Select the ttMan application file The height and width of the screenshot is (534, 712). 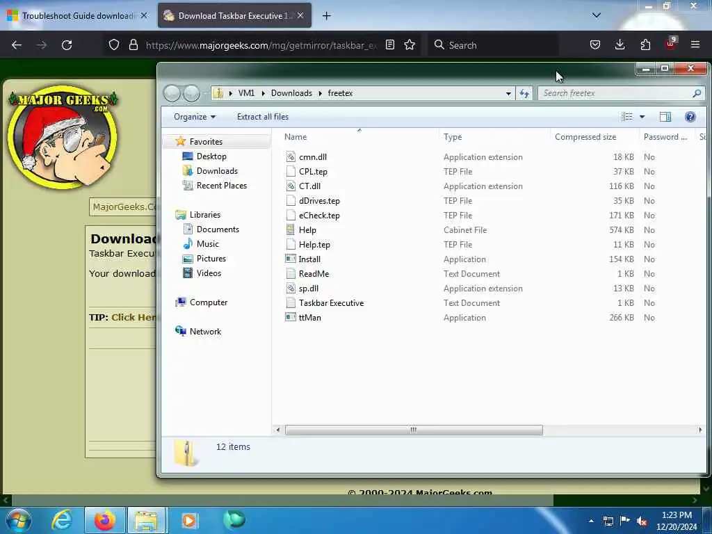click(309, 317)
